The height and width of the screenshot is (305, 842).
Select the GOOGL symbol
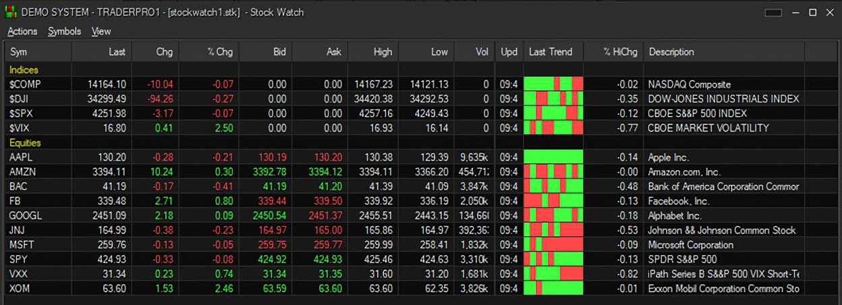26,216
